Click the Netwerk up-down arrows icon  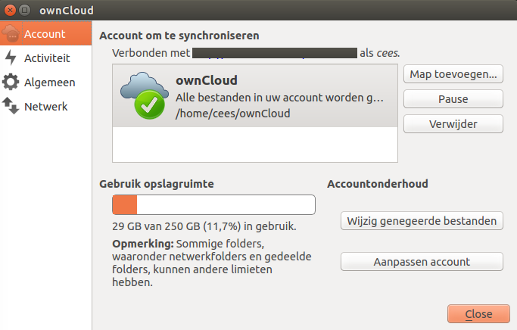click(11, 106)
